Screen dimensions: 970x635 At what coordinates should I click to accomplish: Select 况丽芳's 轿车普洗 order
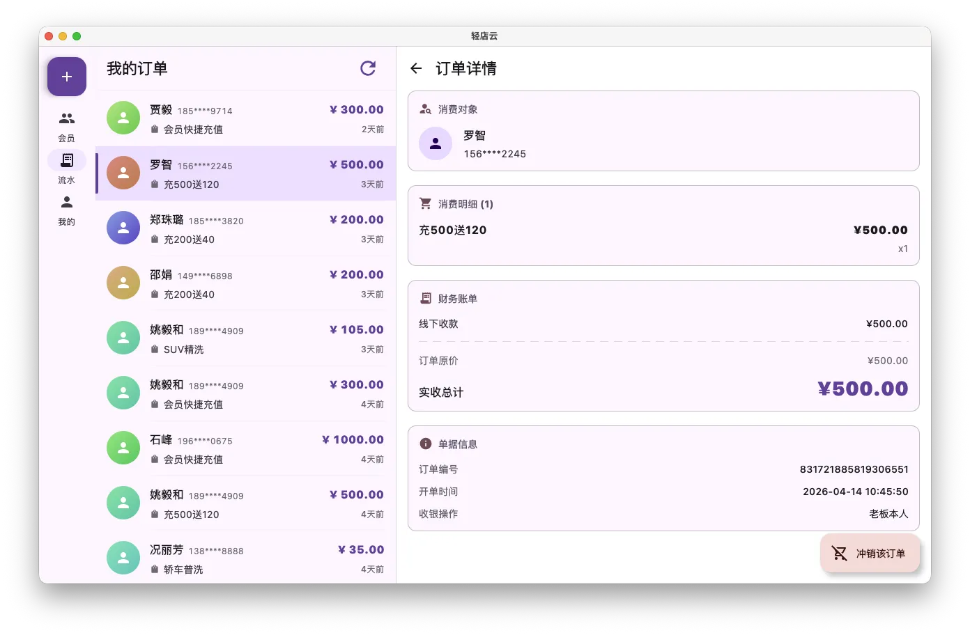click(x=245, y=558)
